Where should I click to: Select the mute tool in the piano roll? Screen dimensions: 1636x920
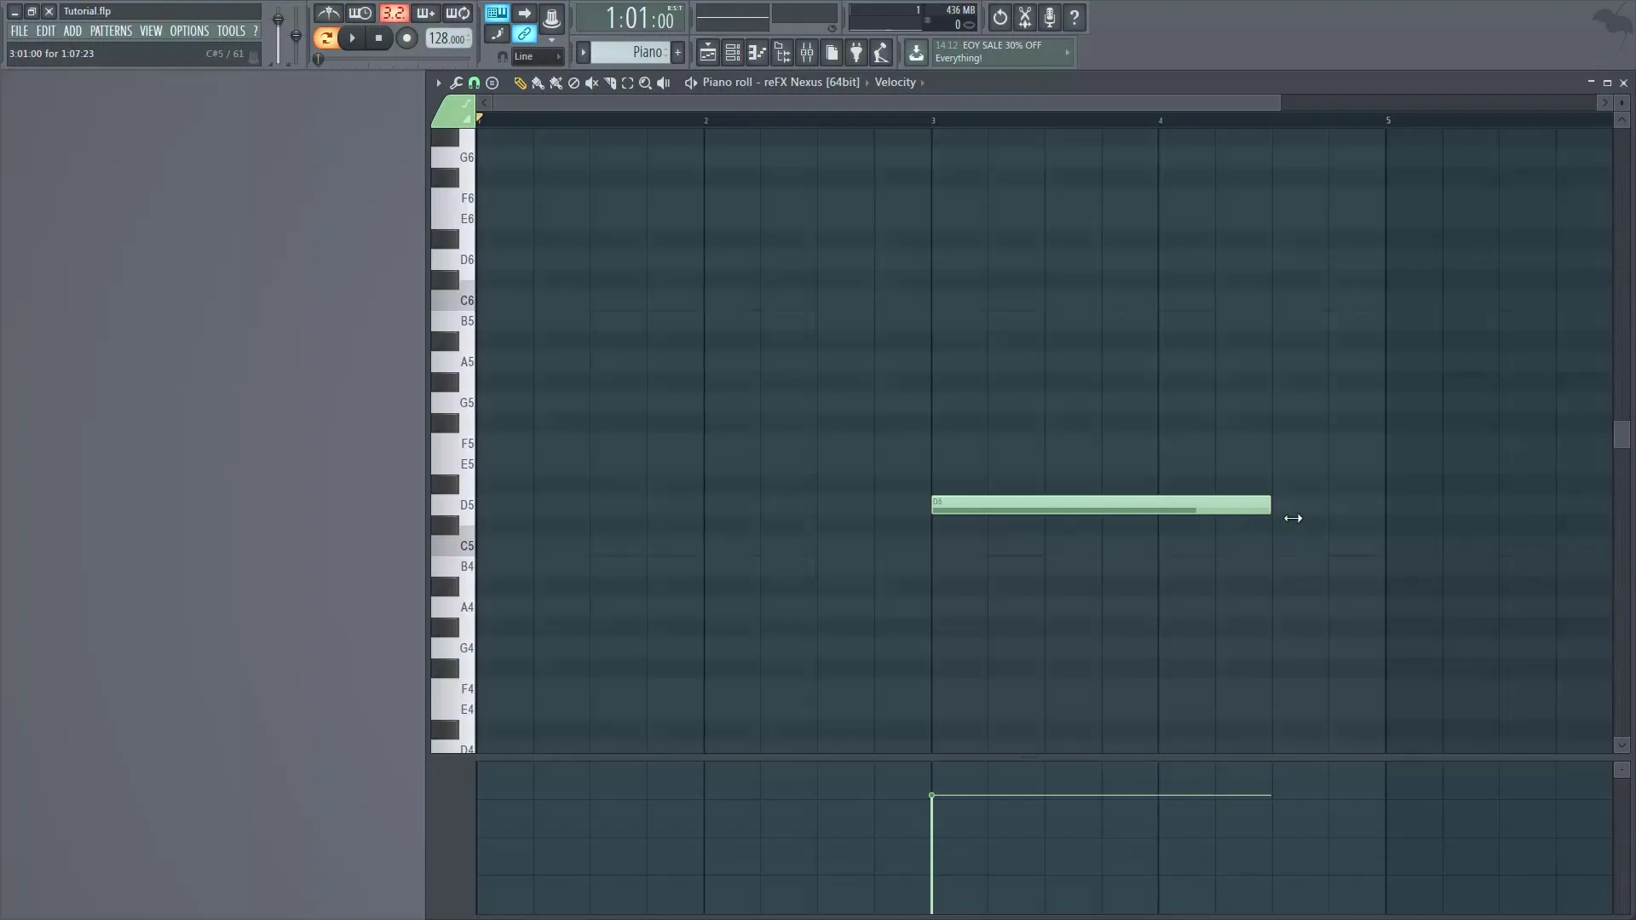coord(593,83)
